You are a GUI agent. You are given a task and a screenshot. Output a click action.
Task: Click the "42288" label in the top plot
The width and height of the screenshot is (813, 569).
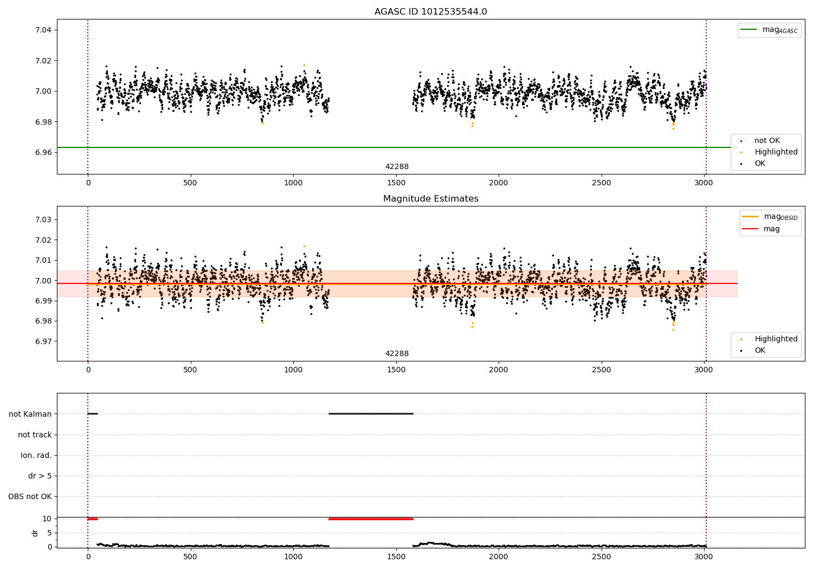(x=397, y=167)
